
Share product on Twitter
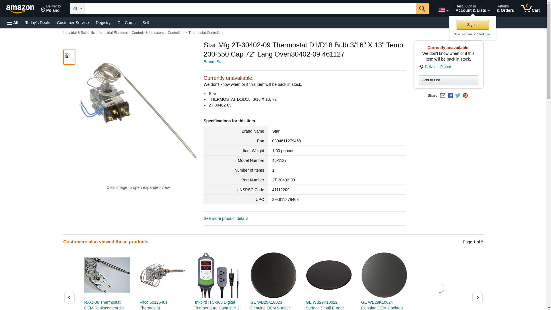(x=458, y=96)
